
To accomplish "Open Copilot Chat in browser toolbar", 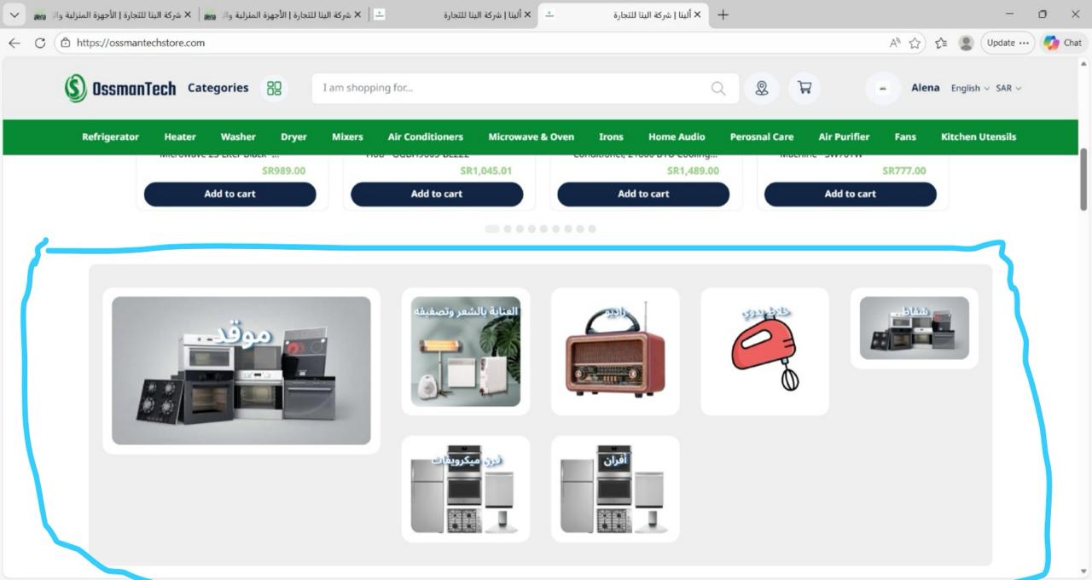I will pyautogui.click(x=1062, y=43).
